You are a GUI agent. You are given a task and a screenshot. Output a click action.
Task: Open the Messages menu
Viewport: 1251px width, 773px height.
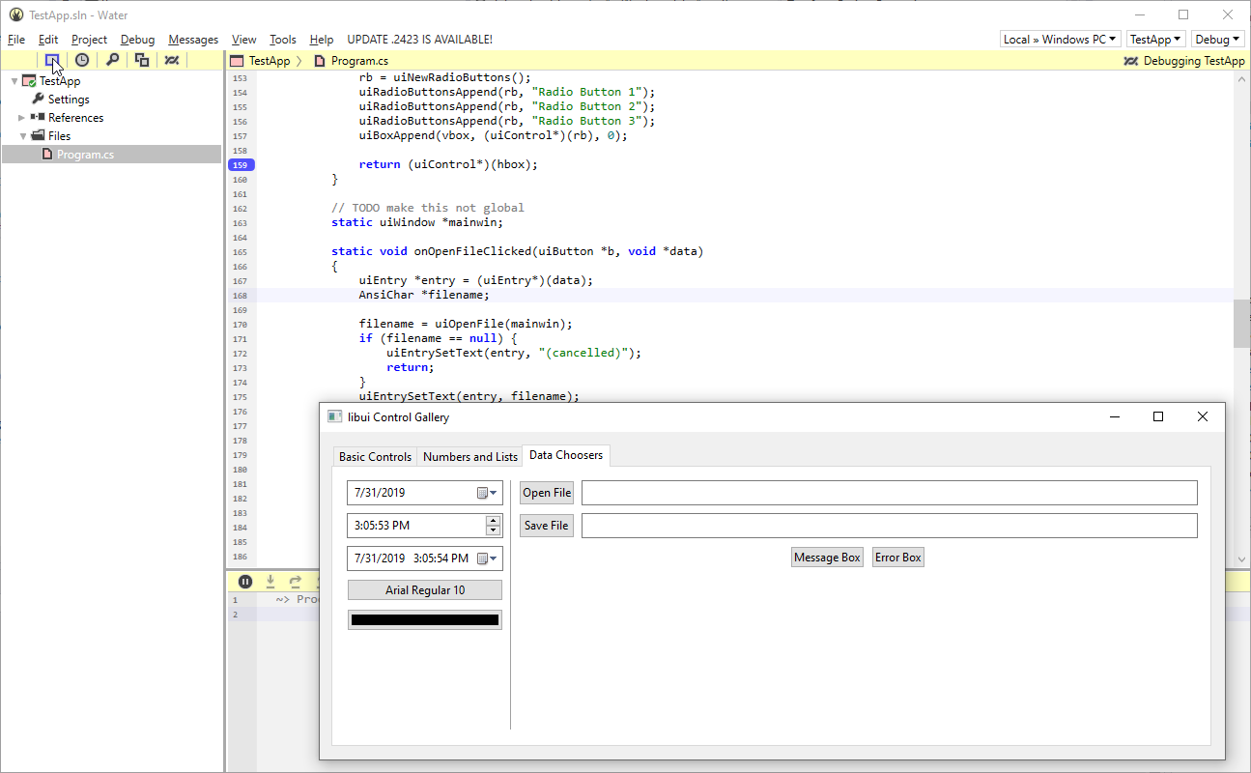coord(193,40)
